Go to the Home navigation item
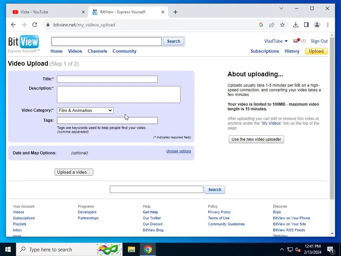The width and height of the screenshot is (341, 256). tap(56, 51)
